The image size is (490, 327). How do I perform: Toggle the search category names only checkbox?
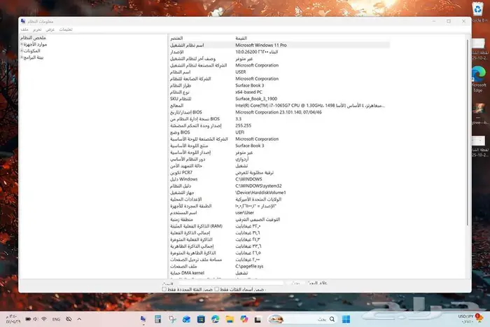coord(217,288)
